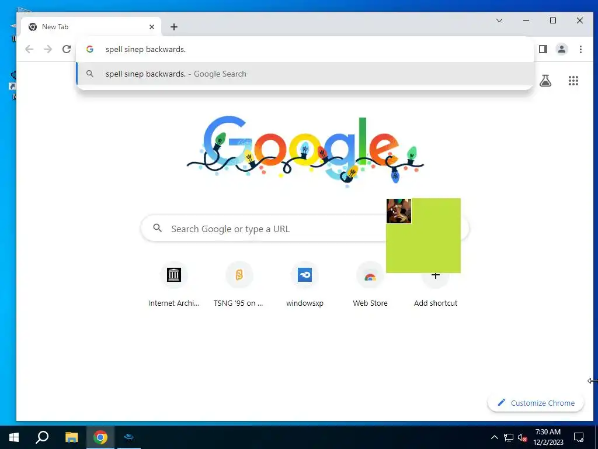Click the Chrome icon in taskbar
The image size is (598, 449).
click(100, 437)
